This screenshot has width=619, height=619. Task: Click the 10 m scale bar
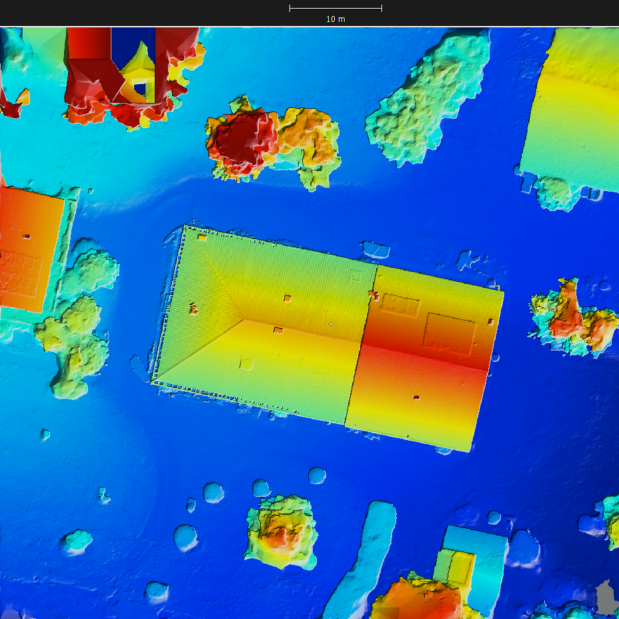click(334, 9)
